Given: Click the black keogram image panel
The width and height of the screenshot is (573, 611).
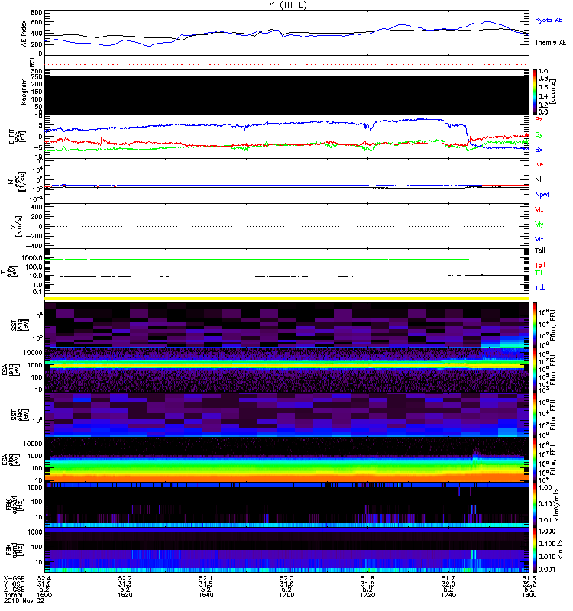Looking at the screenshot, I should coord(286,95).
